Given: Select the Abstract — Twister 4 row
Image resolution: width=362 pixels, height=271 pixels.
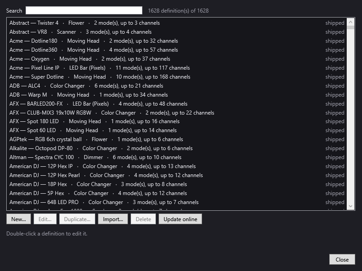Looking at the screenshot, I should (177, 23).
